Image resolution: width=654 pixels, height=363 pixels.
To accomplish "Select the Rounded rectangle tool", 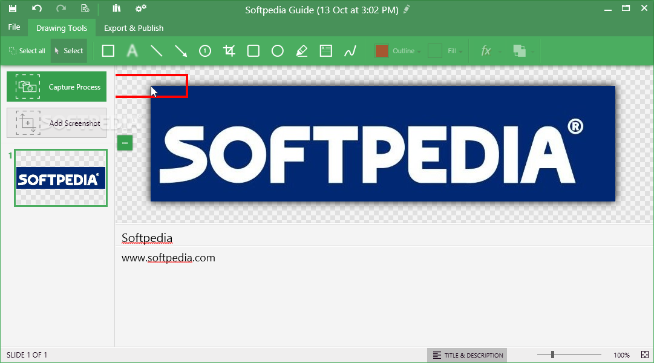I will pyautogui.click(x=253, y=51).
